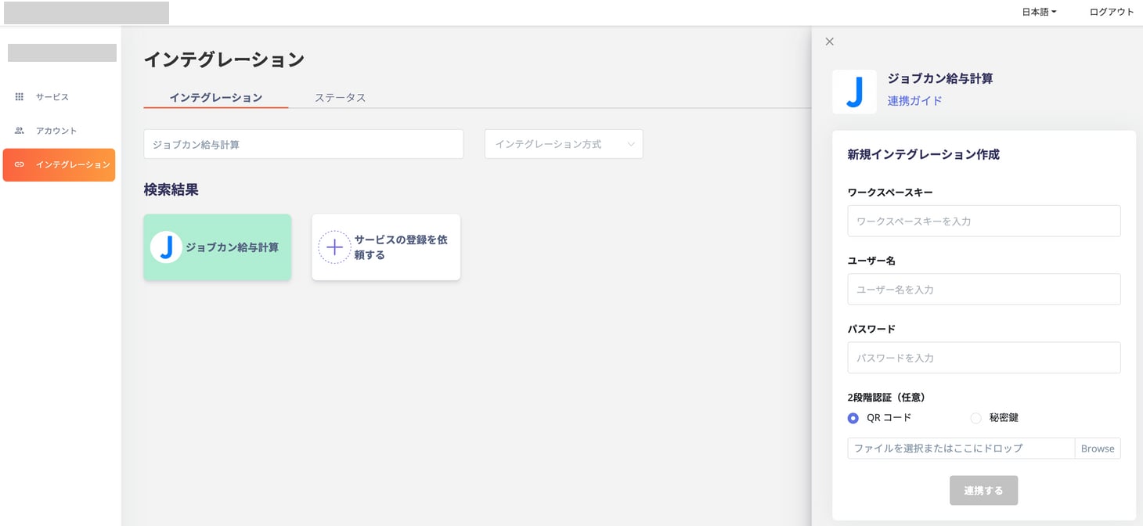Click the ジョブカン給与計算 title in side panel

click(x=940, y=78)
